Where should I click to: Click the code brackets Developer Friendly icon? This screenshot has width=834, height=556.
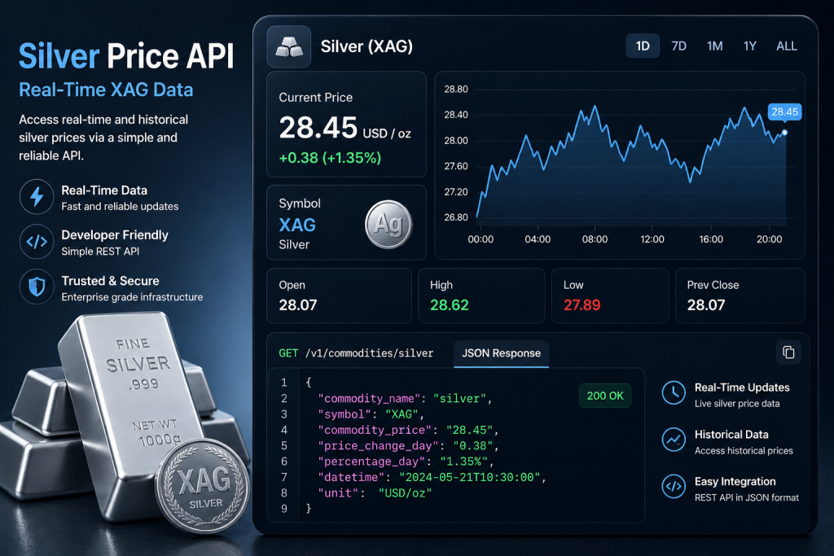click(37, 242)
